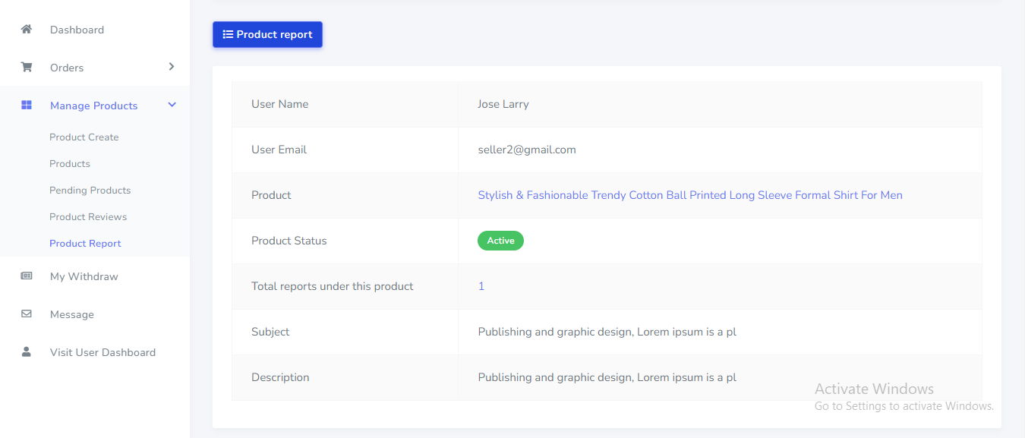This screenshot has width=1025, height=438.
Task: Click the total reports count link
Action: pos(481,286)
